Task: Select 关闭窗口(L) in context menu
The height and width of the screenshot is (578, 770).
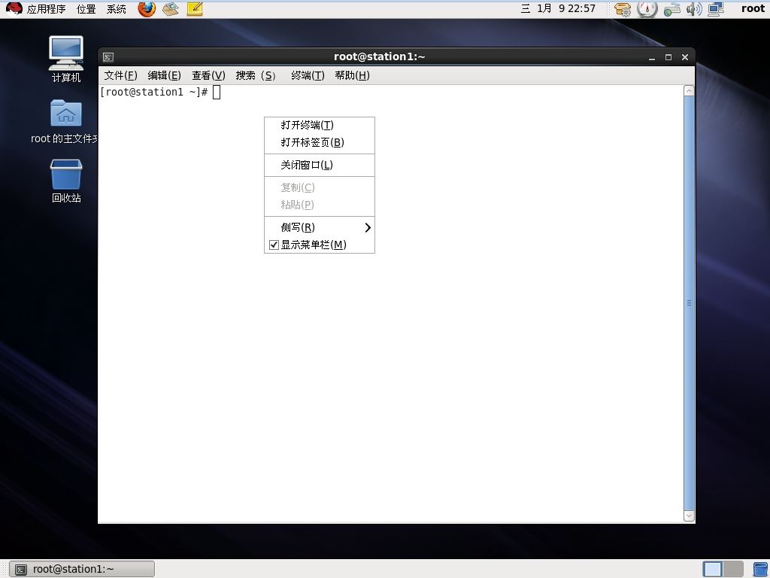Action: click(x=319, y=165)
